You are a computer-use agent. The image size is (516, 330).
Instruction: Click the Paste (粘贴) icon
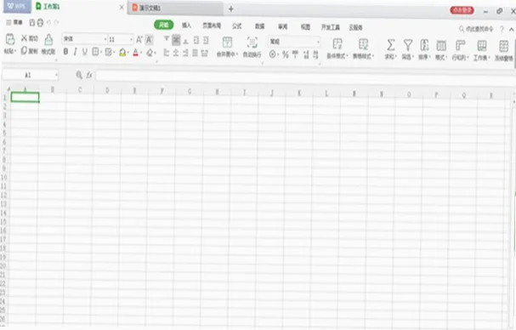tap(10, 39)
